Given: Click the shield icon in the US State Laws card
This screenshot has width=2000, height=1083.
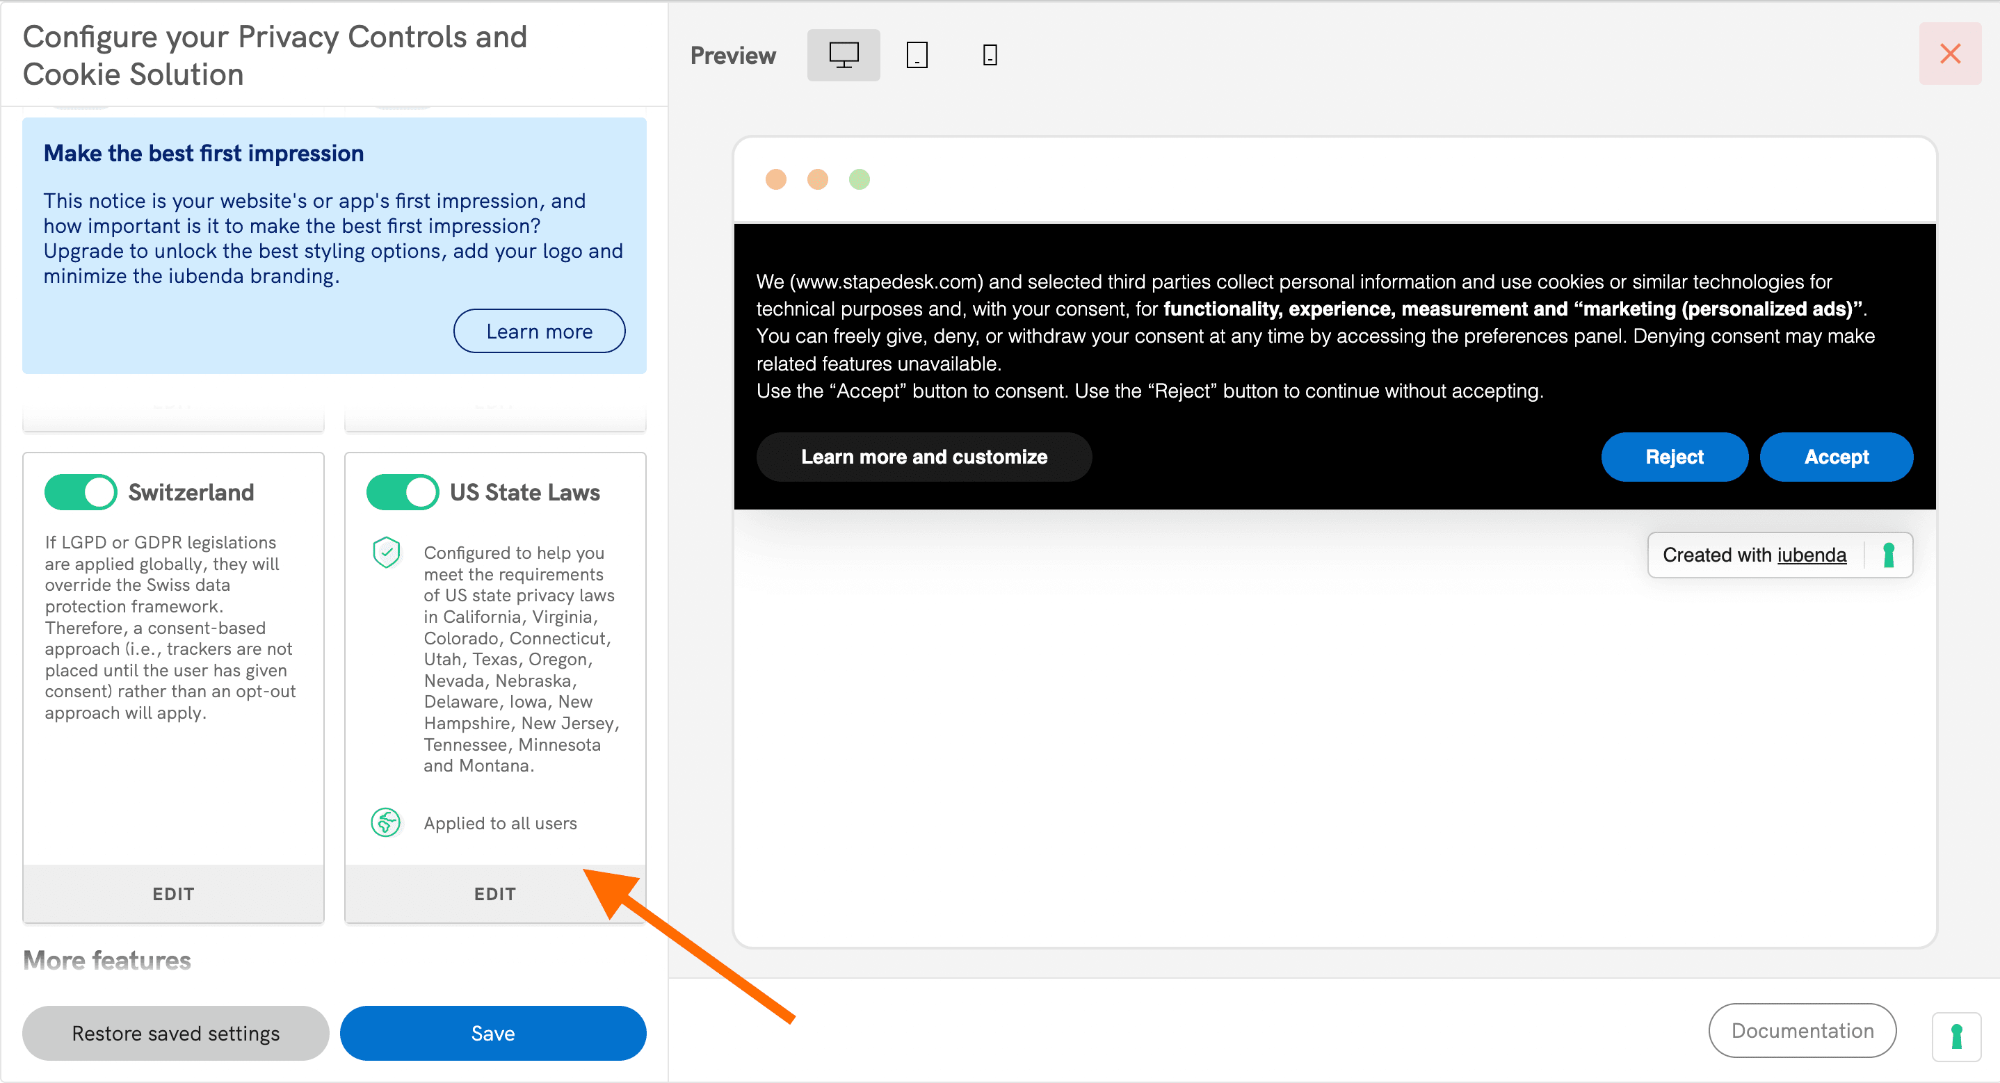Looking at the screenshot, I should (386, 552).
